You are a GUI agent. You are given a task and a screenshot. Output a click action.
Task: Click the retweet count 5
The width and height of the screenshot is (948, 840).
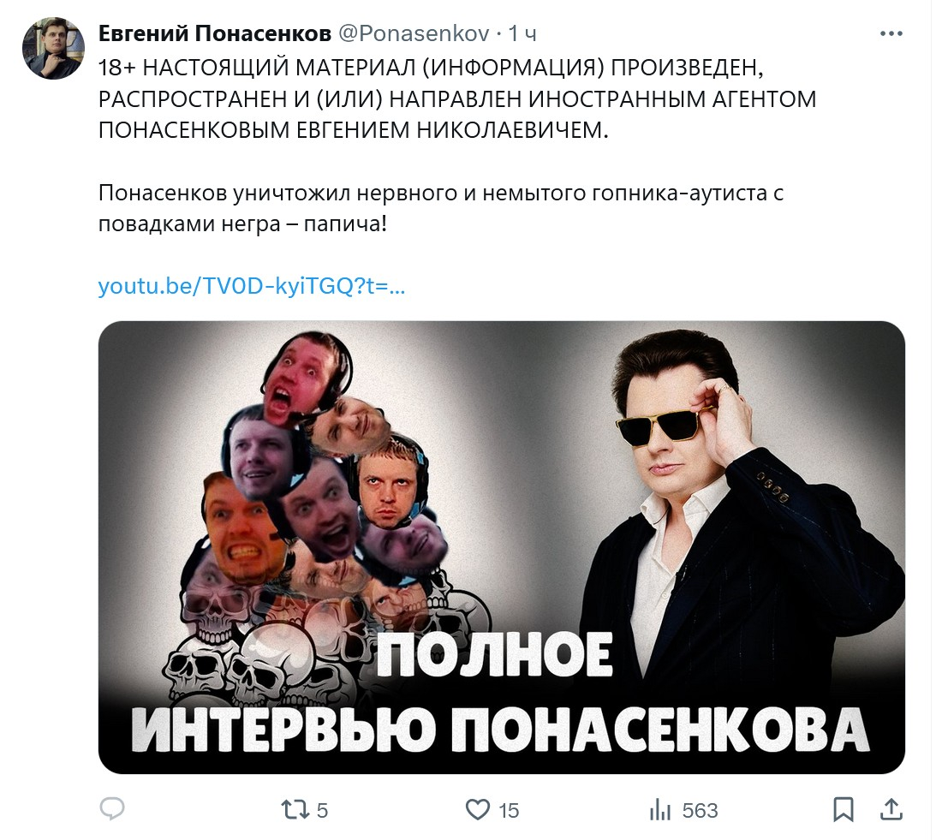(x=322, y=810)
